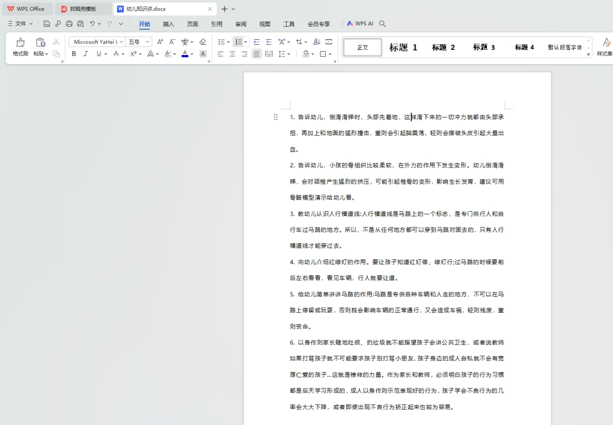The width and height of the screenshot is (613, 425).
Task: Apply center alignment
Action: coord(233,53)
